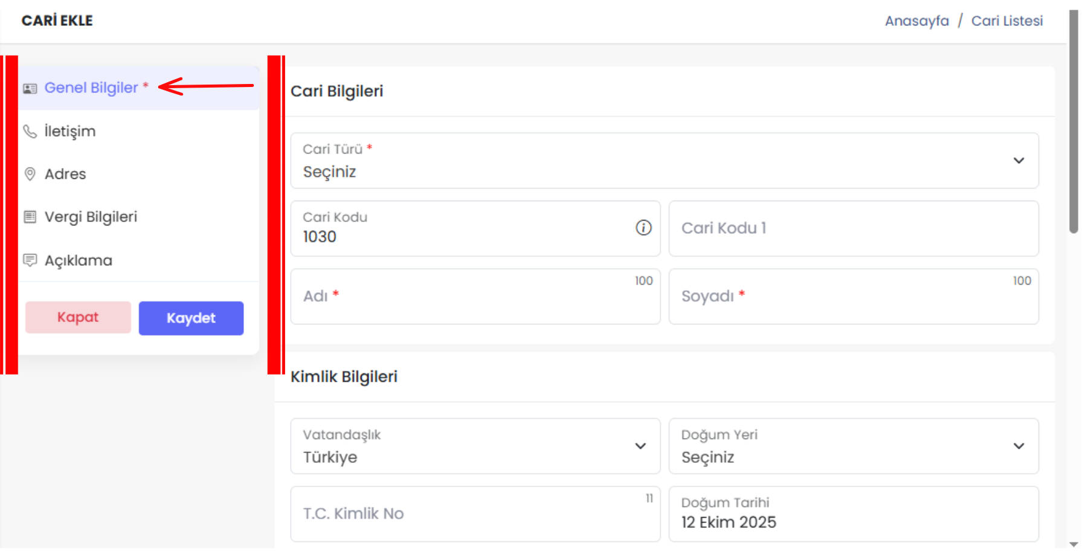Click the Vergi Bilgileri list icon

(30, 217)
